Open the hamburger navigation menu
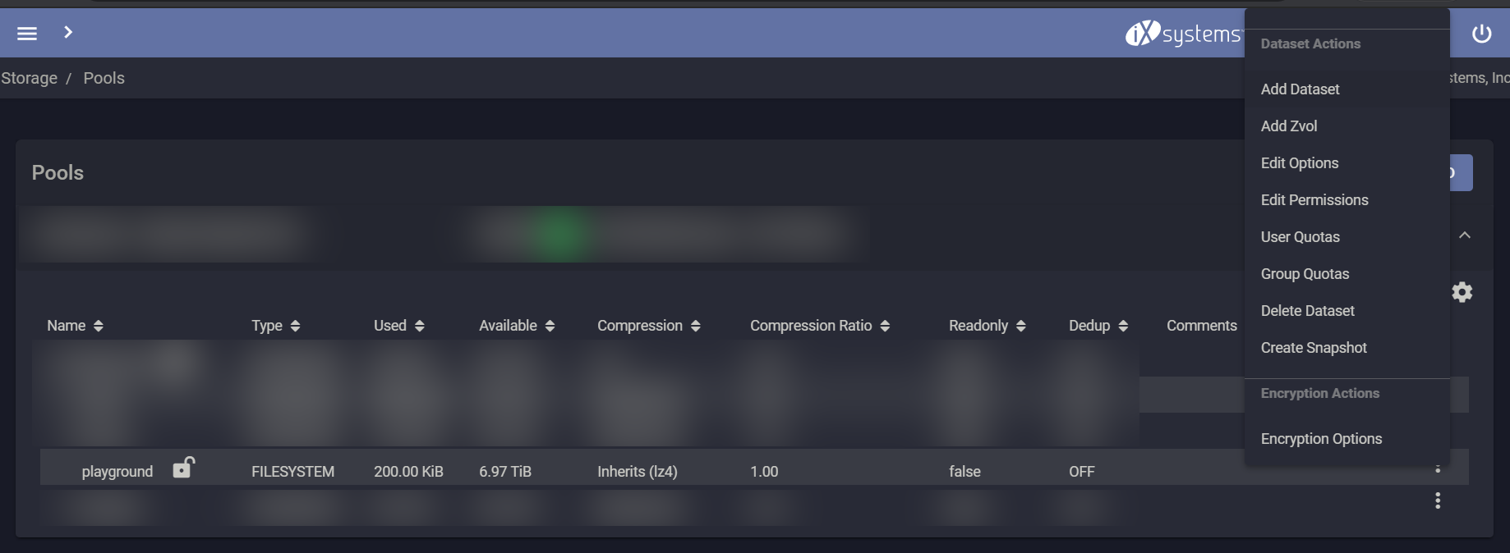Image resolution: width=1510 pixels, height=553 pixels. 27,33
